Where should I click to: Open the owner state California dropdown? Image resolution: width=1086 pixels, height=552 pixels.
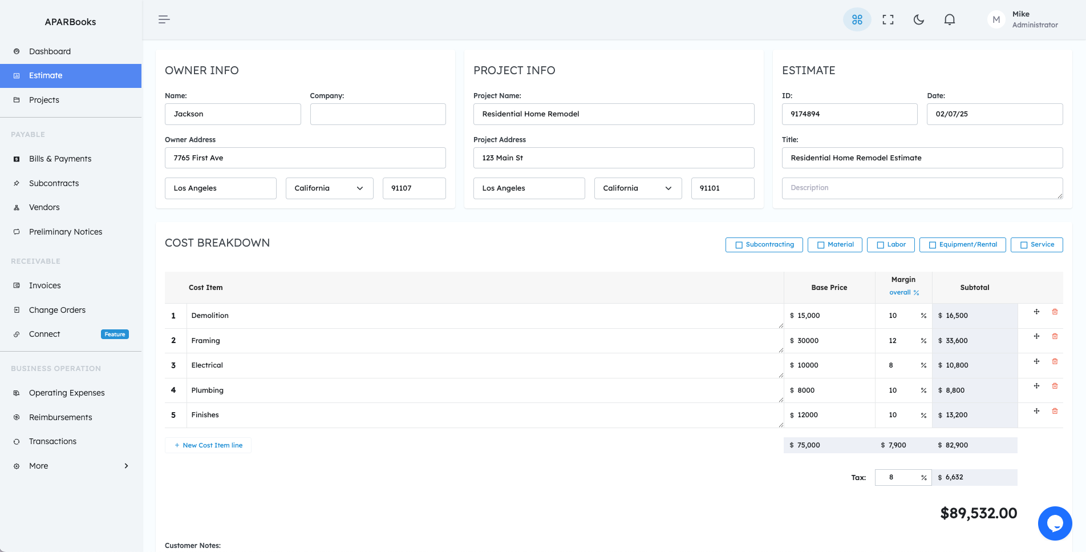tap(329, 188)
